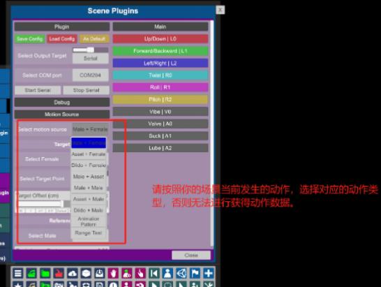Click the Stop Serial button
This screenshot has height=287, width=381.
click(87, 90)
